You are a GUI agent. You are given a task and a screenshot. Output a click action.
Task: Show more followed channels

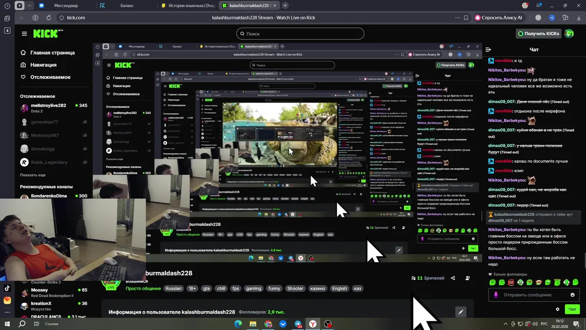33,175
